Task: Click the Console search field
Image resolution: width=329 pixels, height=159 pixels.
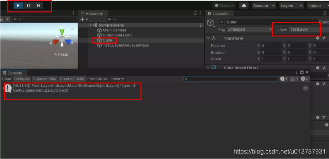Action: pyautogui.click(x=230, y=79)
